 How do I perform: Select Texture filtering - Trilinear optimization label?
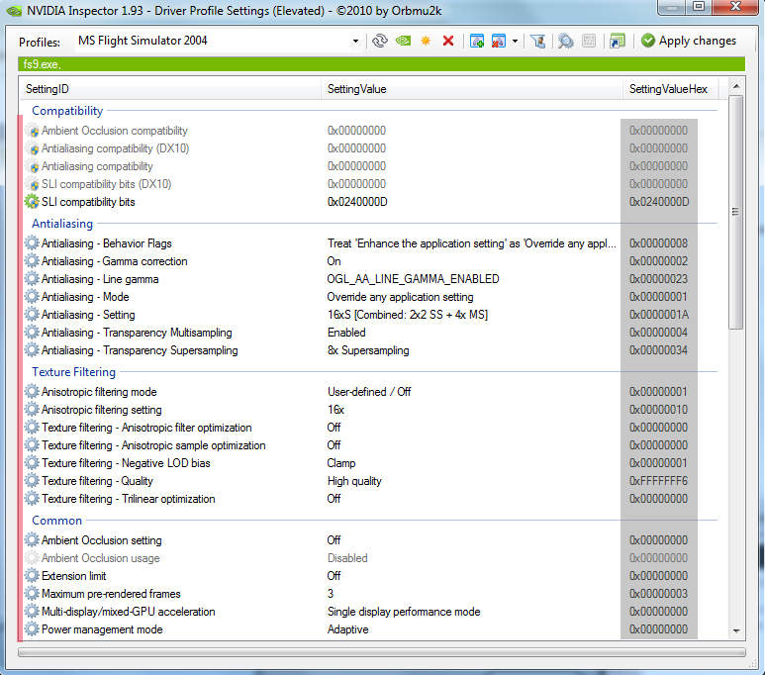coord(129,498)
